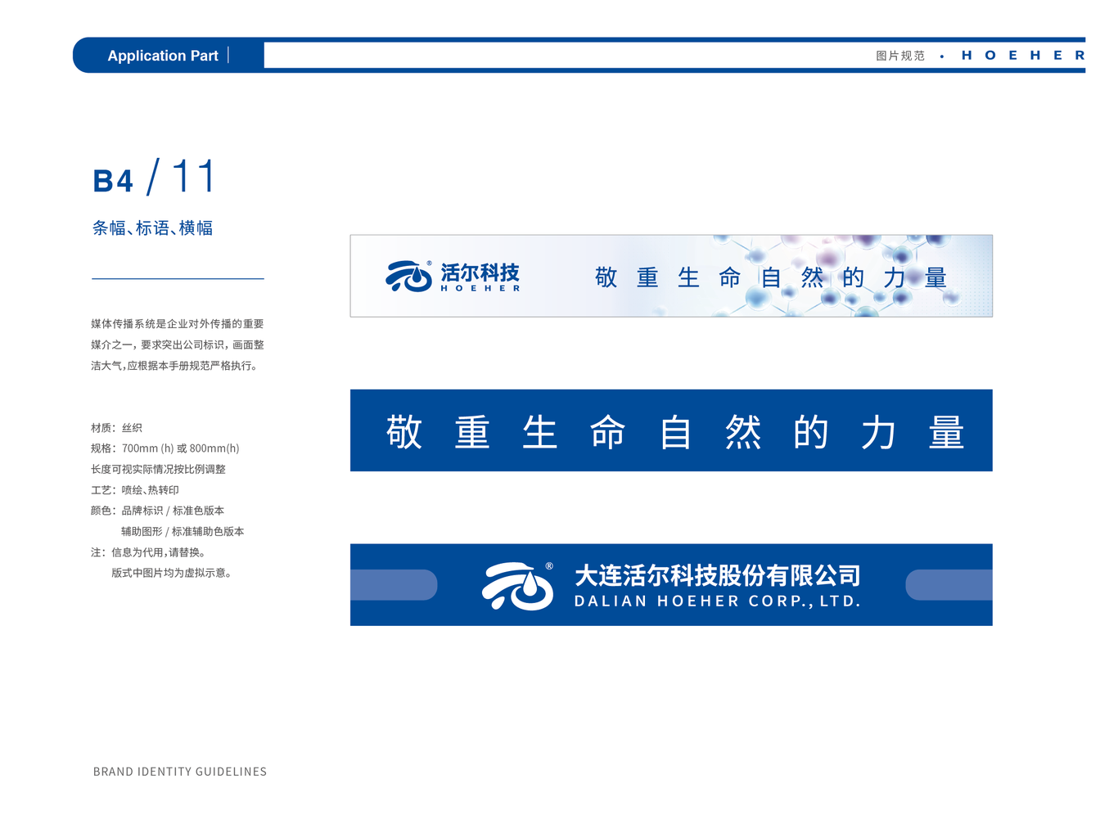Viewport: 1118px width, 824px height.
Task: Click the large page number '11'
Action: (x=193, y=176)
